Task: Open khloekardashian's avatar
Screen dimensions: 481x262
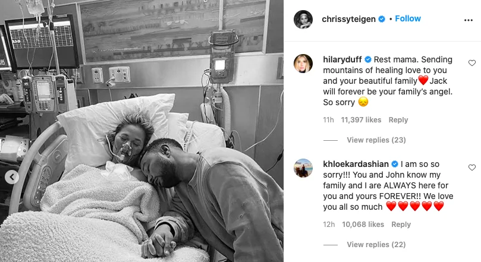Action: click(303, 168)
